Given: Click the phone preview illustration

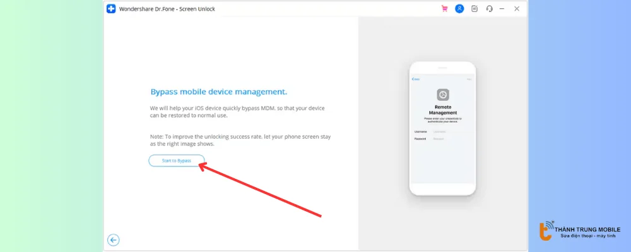Looking at the screenshot, I should (442, 129).
